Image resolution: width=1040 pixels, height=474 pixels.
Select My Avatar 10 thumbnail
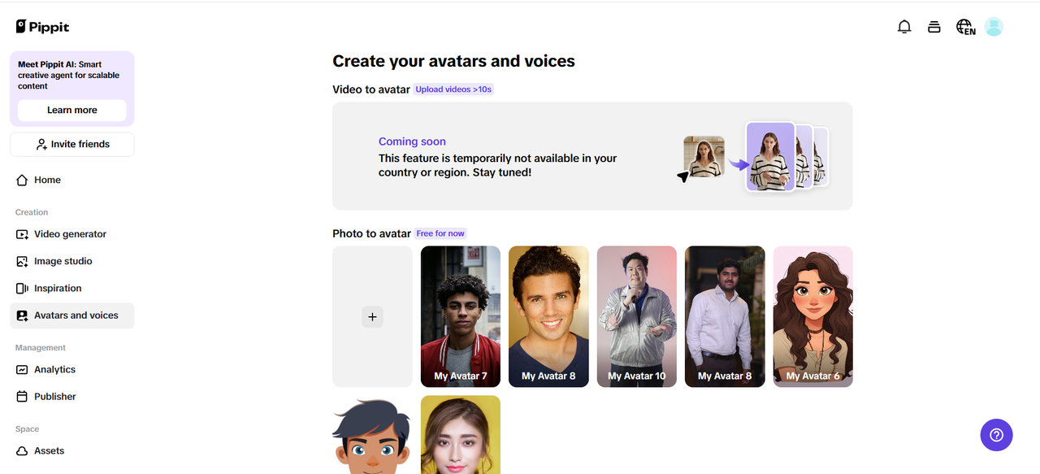(x=637, y=316)
